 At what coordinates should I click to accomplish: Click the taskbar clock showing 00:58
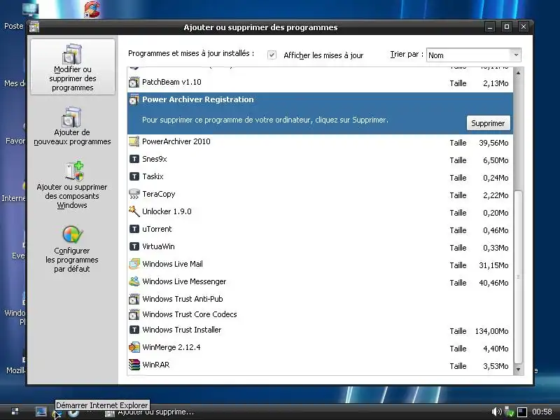point(542,412)
